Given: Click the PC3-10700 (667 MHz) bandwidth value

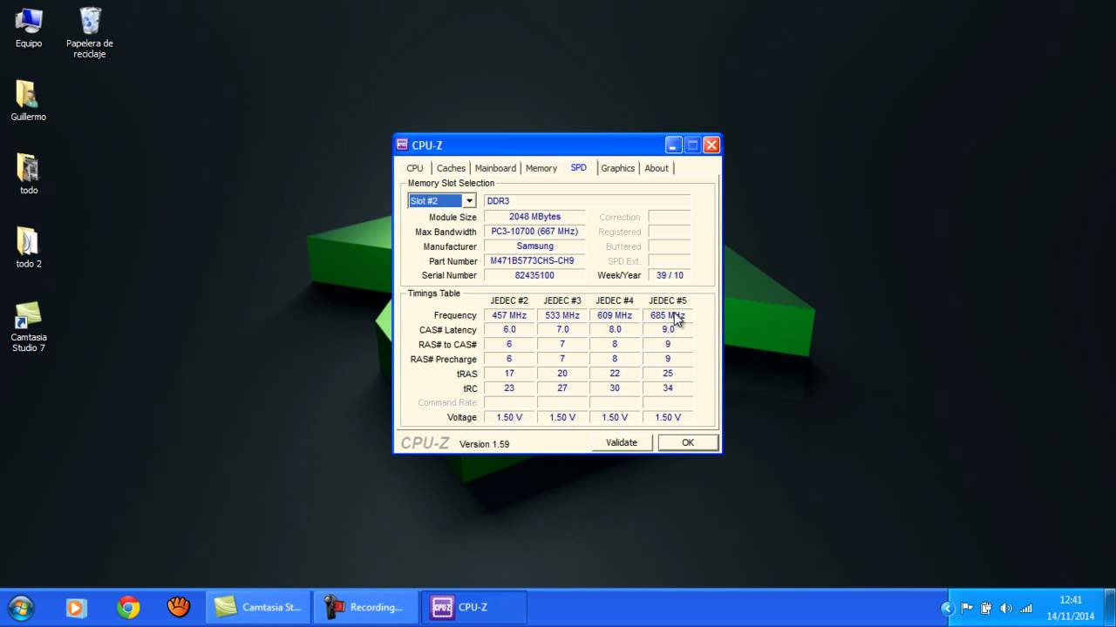Looking at the screenshot, I should tap(535, 232).
